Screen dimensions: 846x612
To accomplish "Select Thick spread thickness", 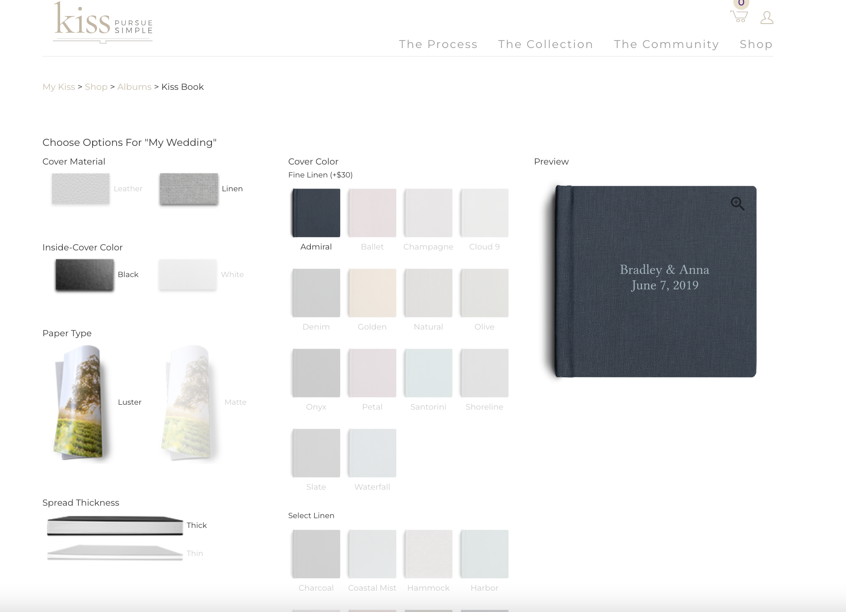I will [115, 526].
